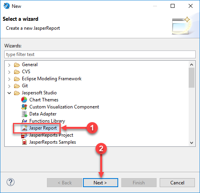Click the Git folder icon
Image resolution: width=200 pixels, height=193 pixels.
(x=17, y=86)
